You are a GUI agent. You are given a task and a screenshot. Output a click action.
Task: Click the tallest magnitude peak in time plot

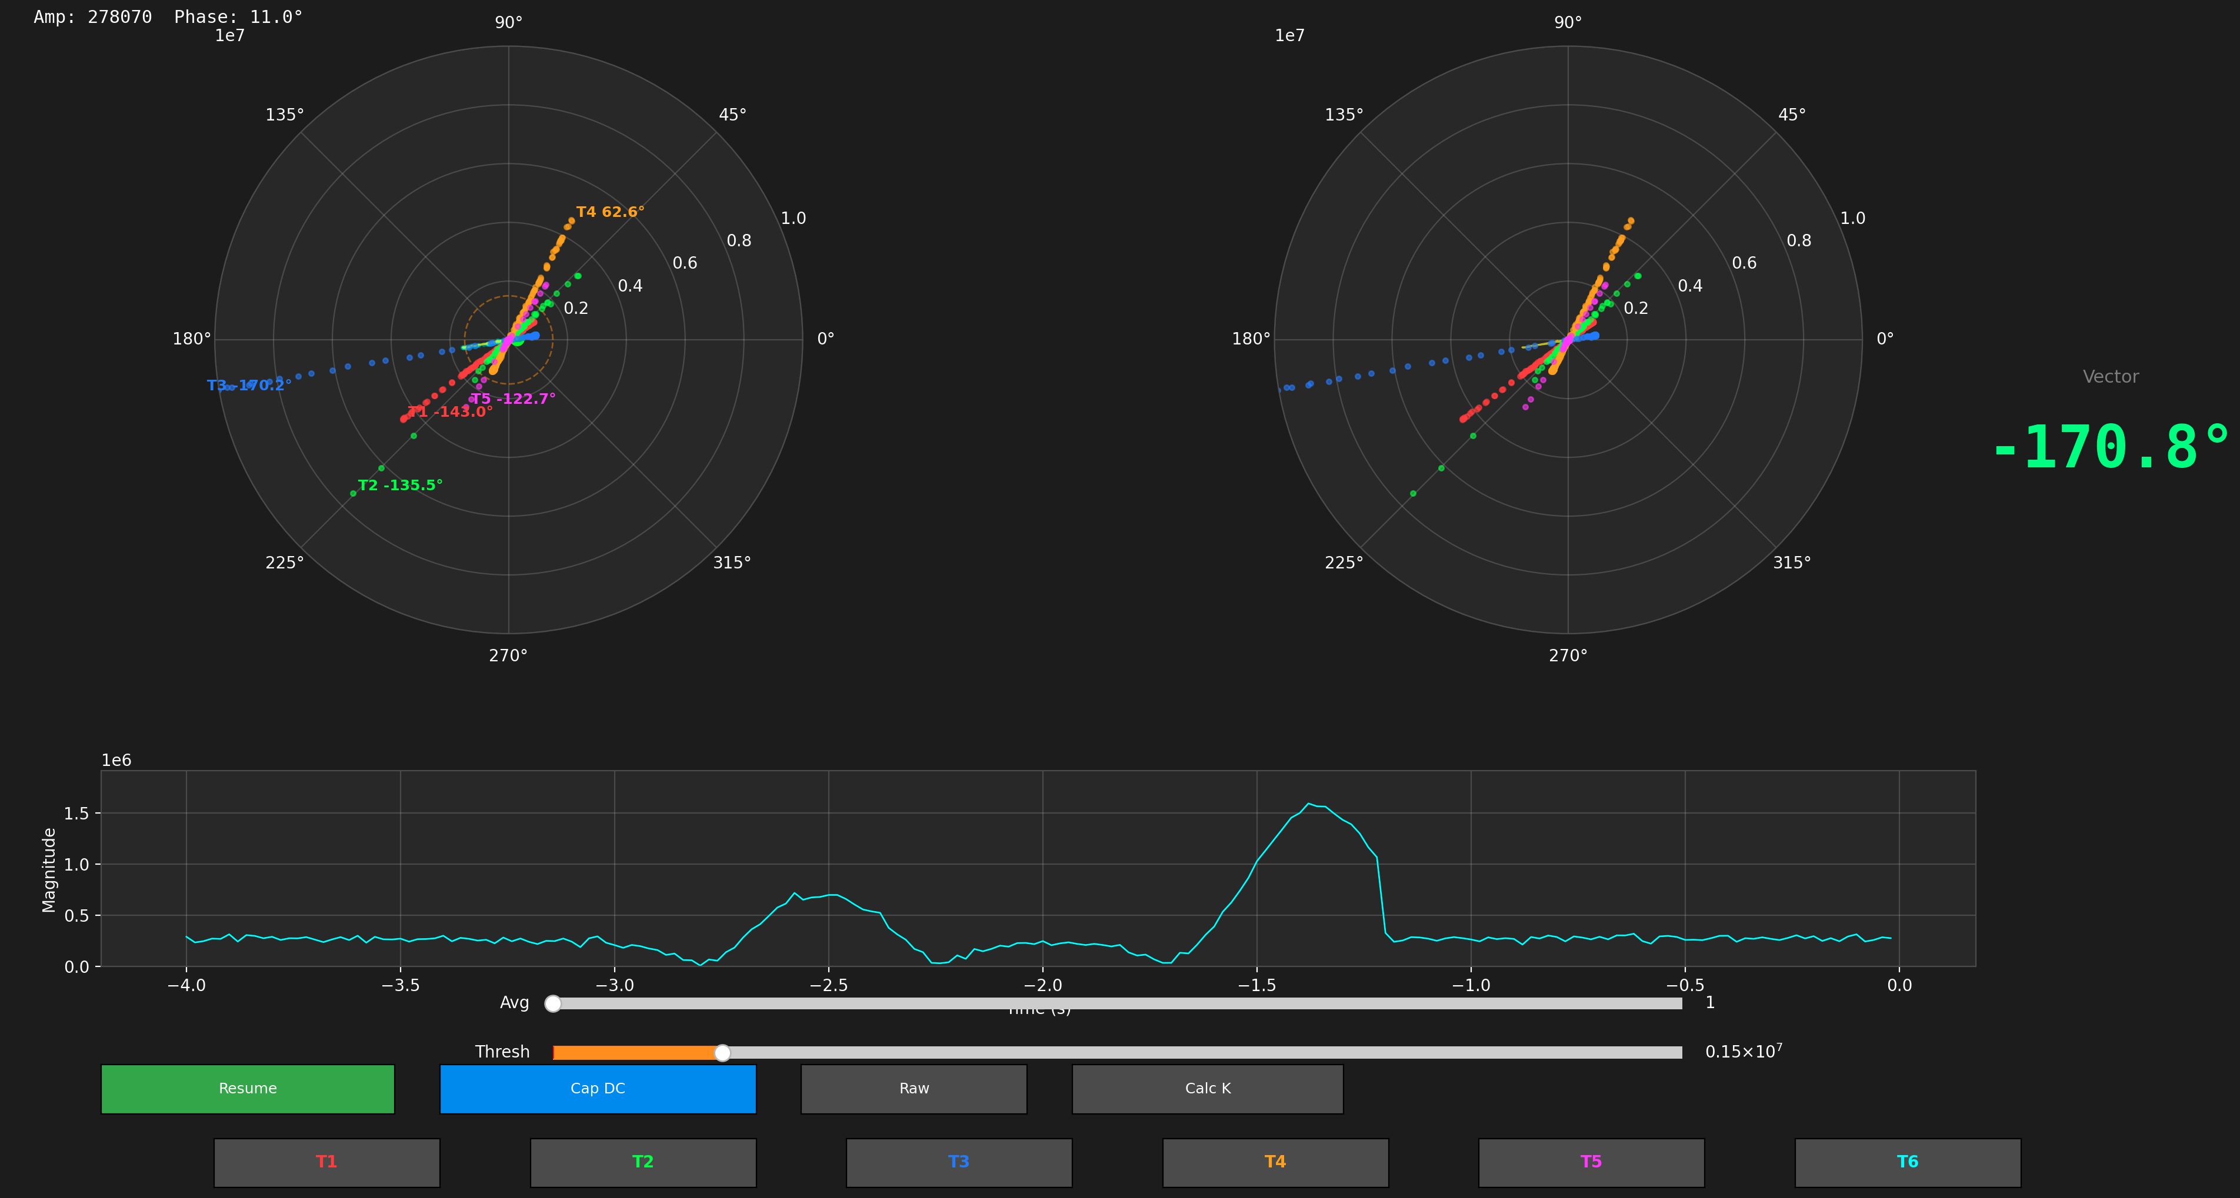tap(1309, 805)
